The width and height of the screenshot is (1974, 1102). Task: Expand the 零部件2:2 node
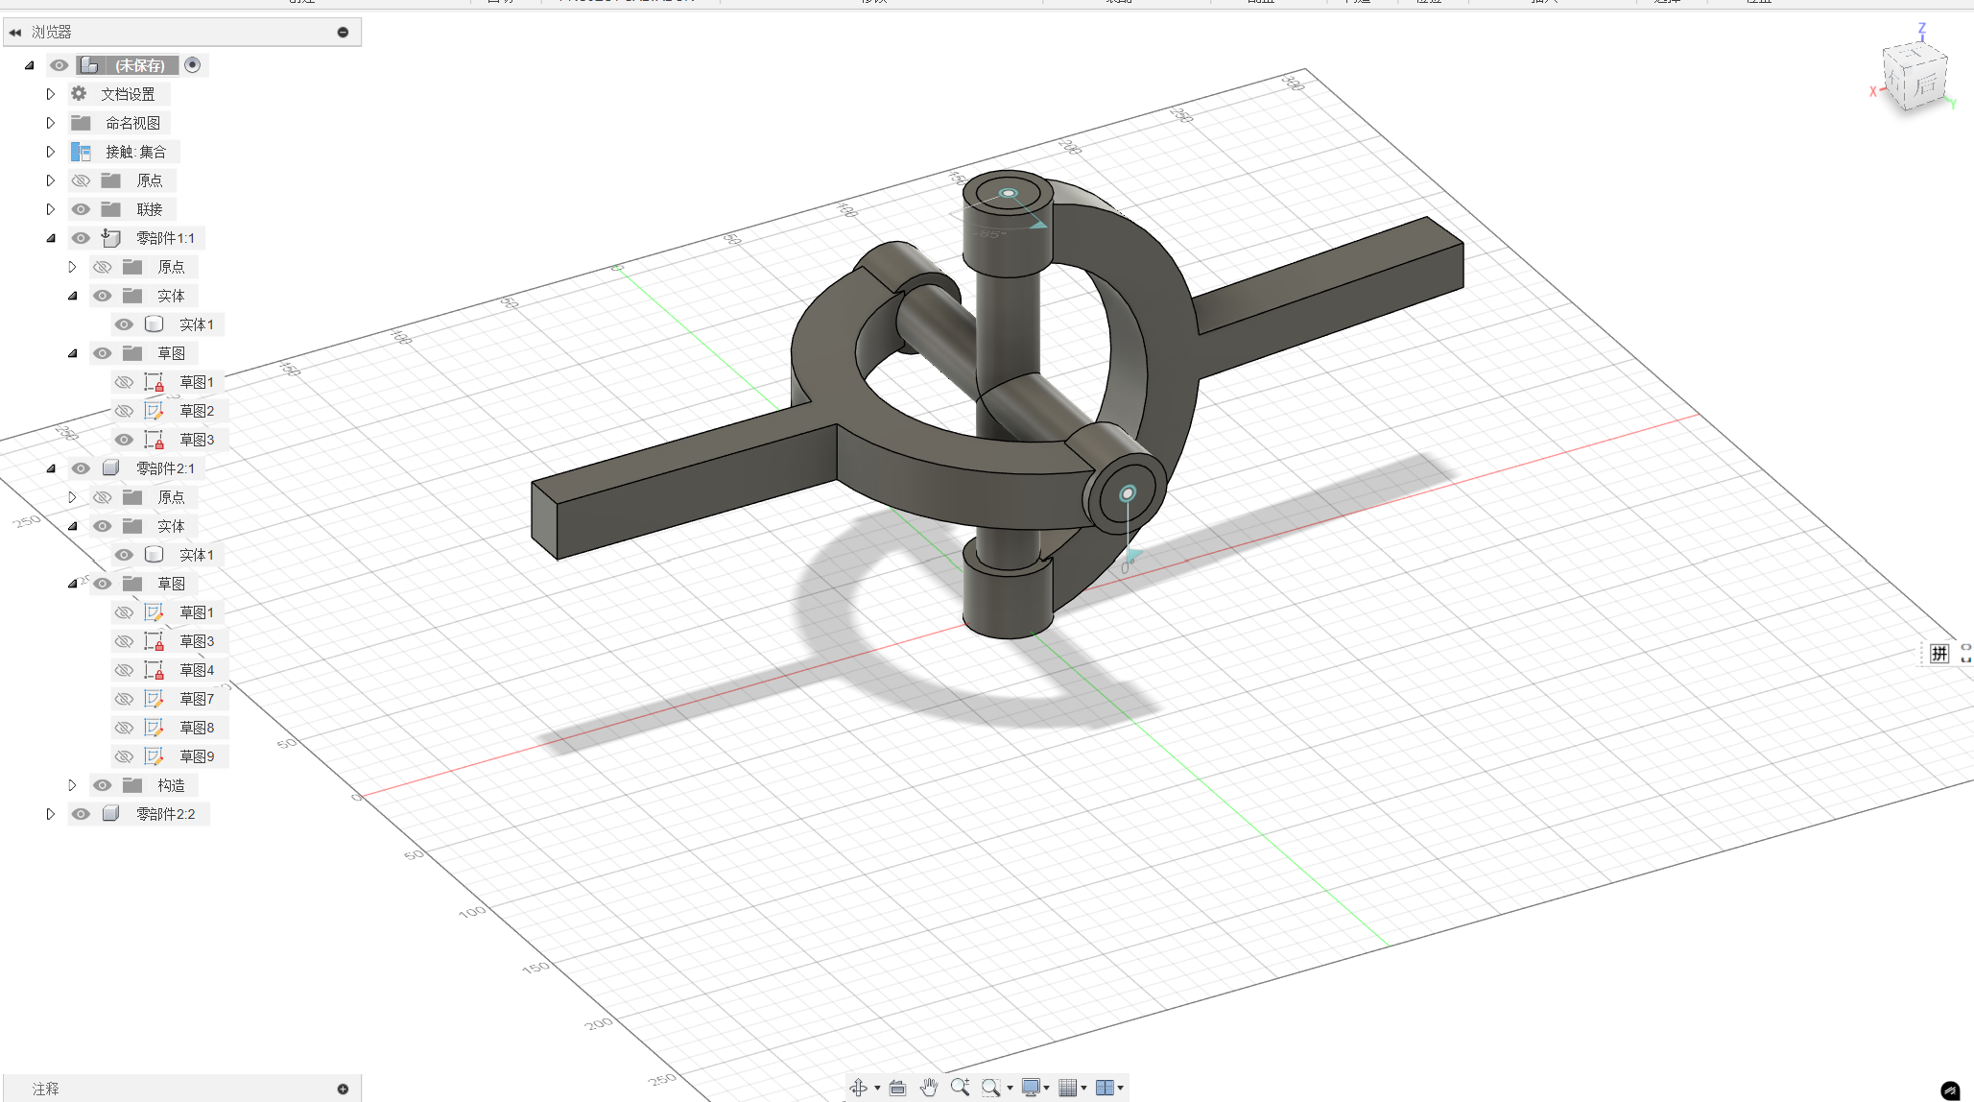tap(51, 814)
